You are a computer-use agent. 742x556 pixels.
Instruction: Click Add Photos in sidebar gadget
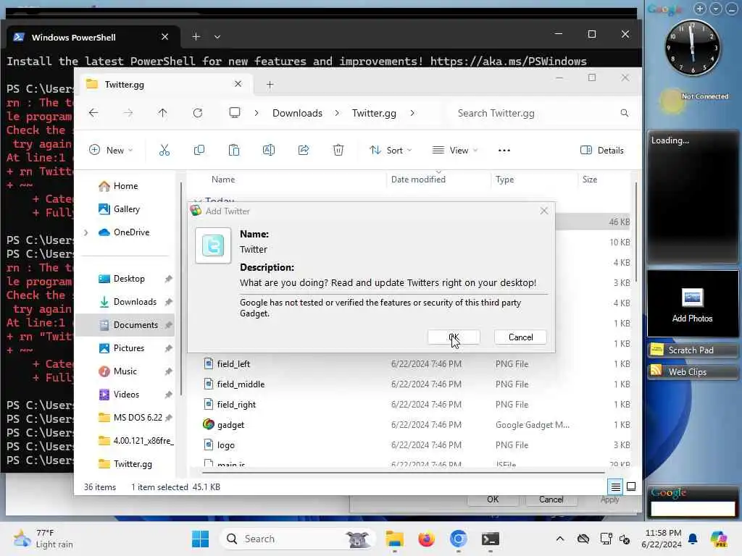(692, 305)
